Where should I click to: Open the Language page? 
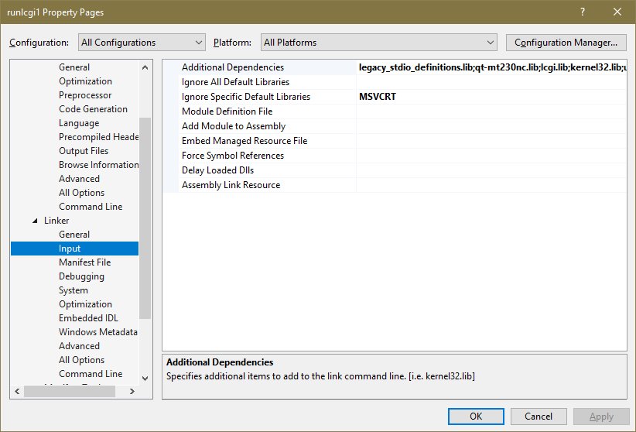coord(79,123)
